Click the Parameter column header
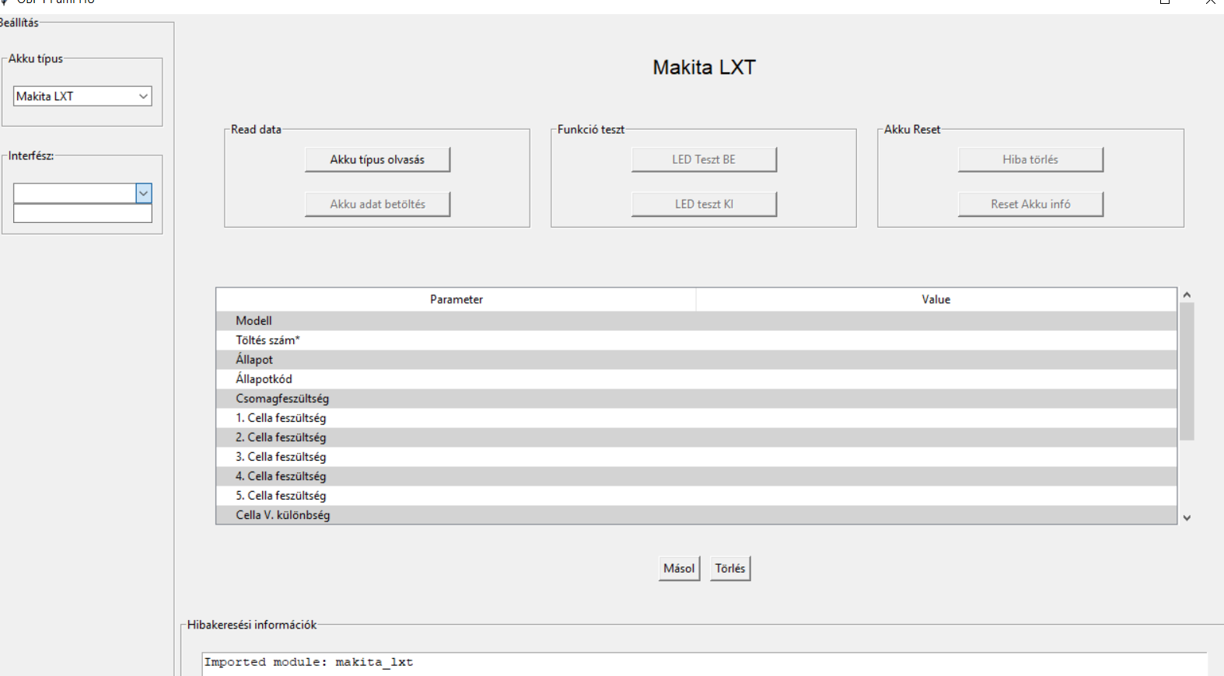 pyautogui.click(x=456, y=299)
